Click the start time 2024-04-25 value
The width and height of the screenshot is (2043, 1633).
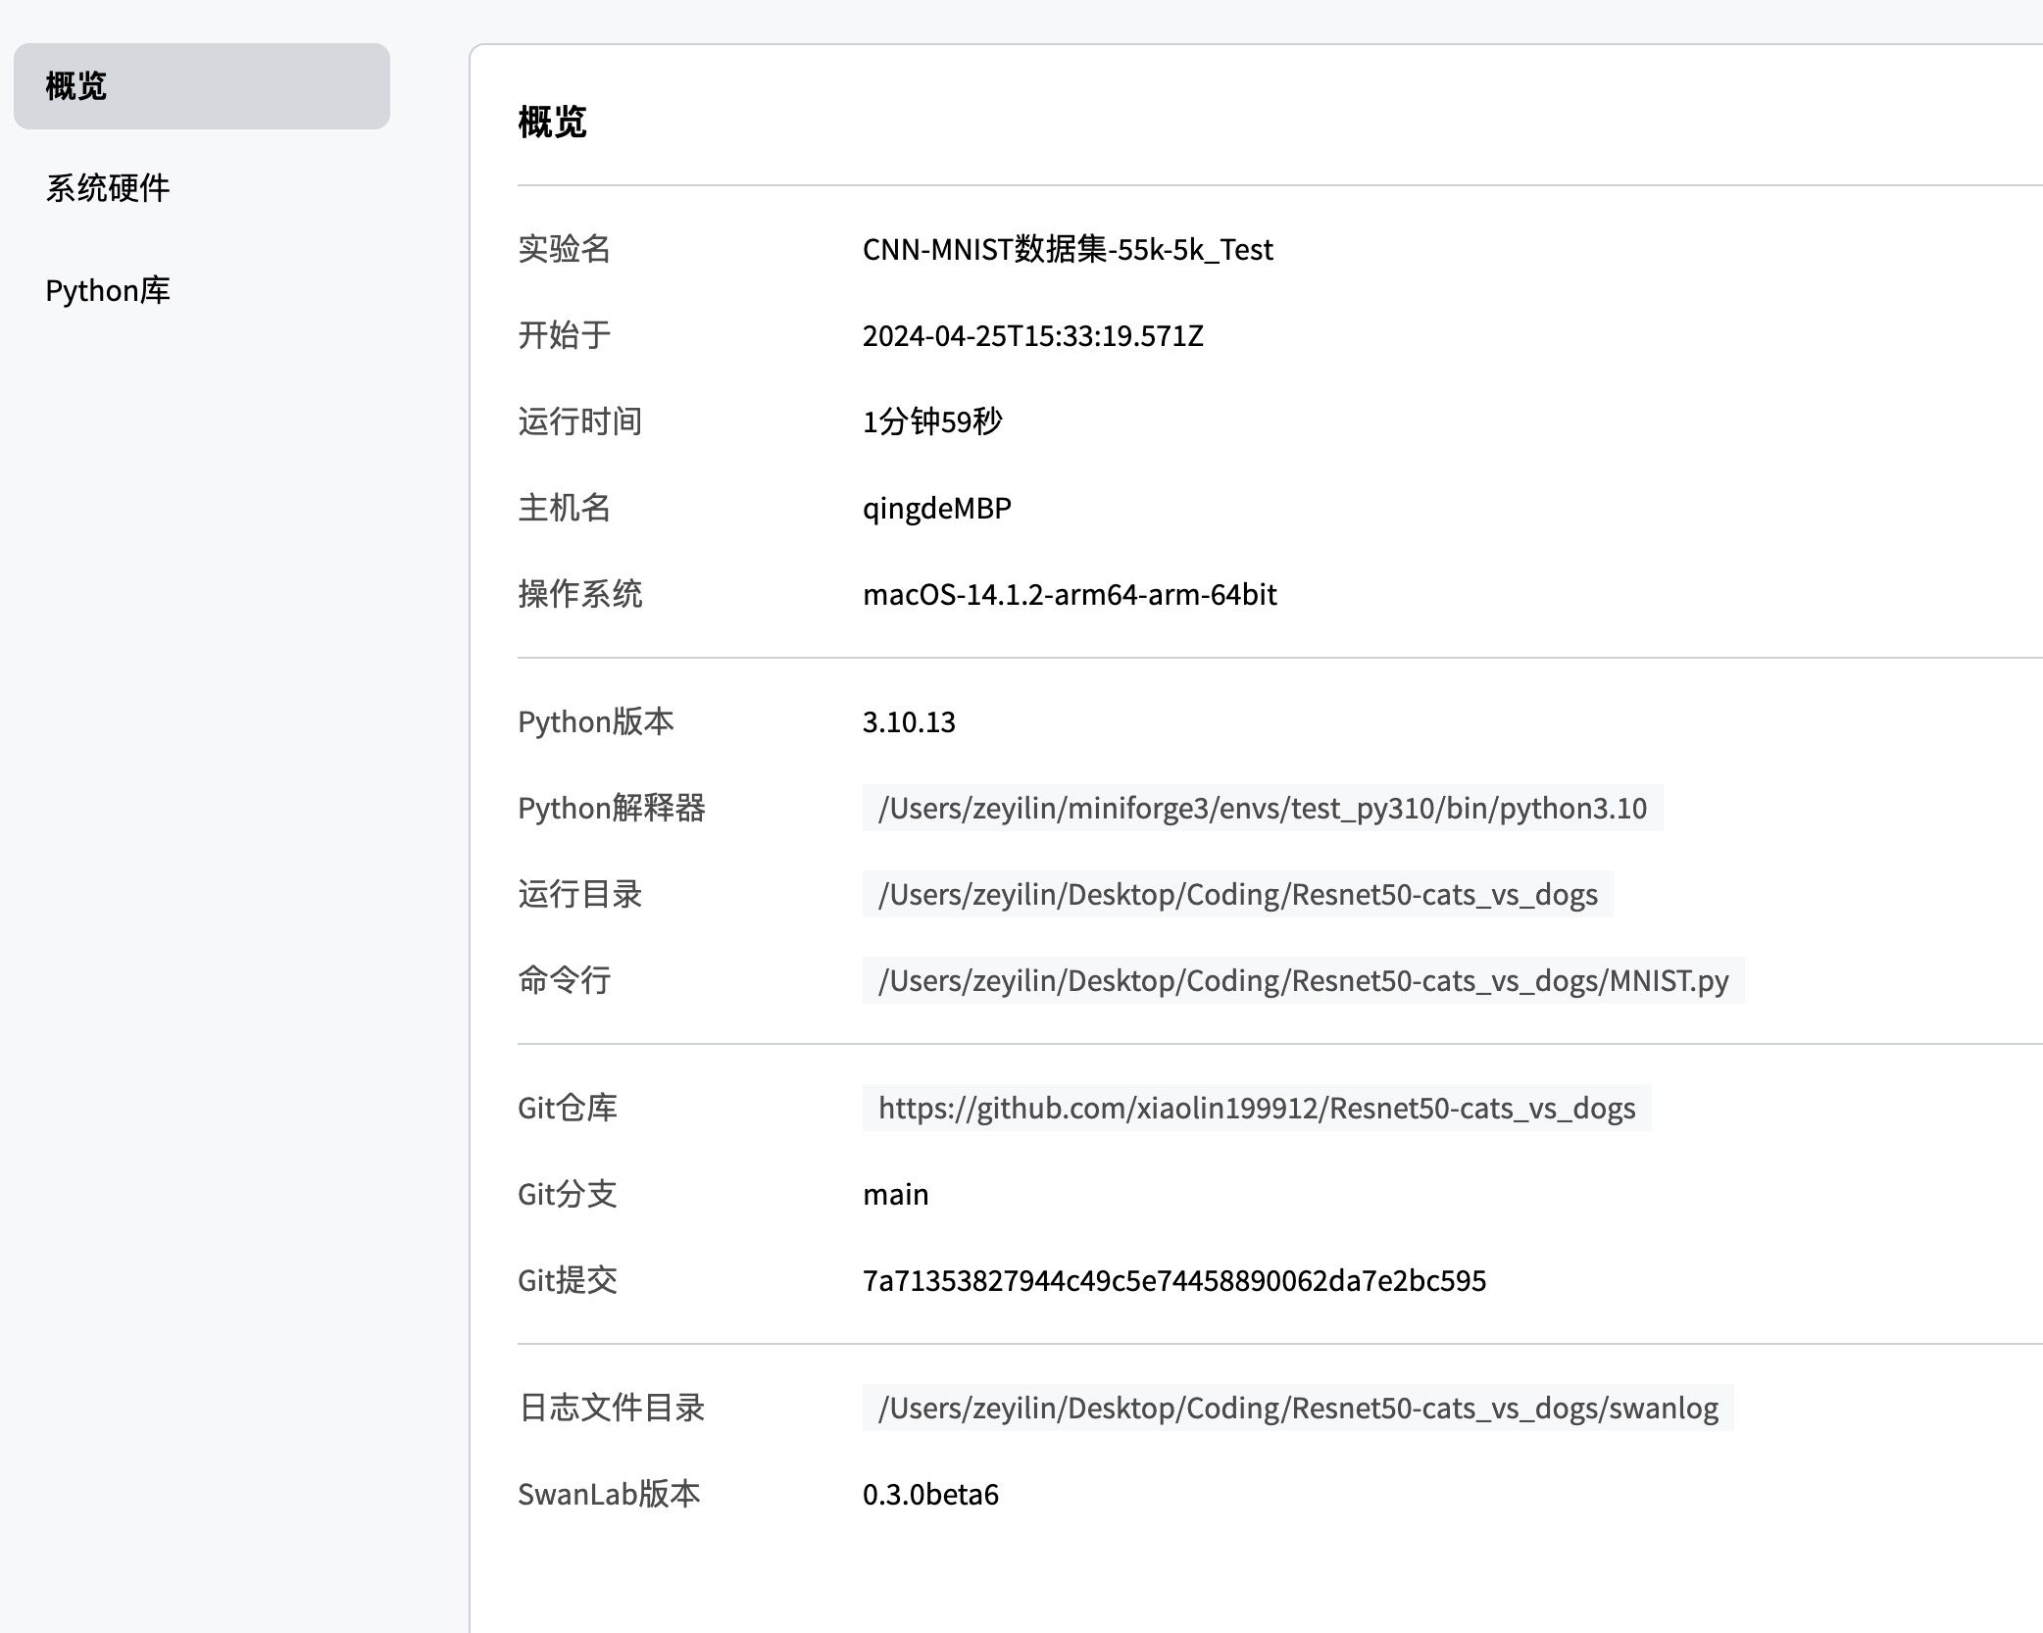pyautogui.click(x=1032, y=336)
